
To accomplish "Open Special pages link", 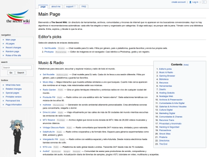I will [12, 93].
